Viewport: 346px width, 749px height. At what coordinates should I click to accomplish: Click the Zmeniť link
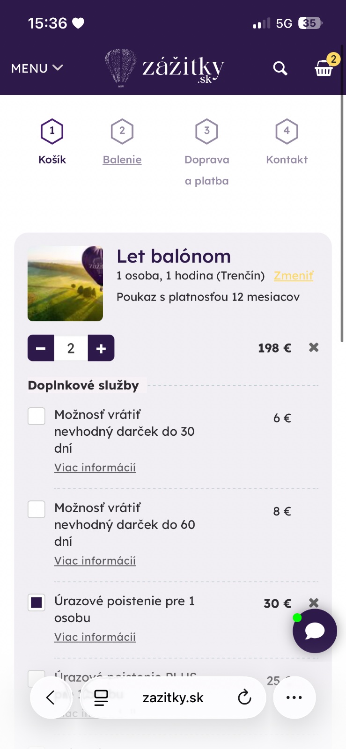point(294,276)
